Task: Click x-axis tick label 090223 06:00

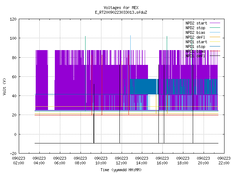Action: click(60, 161)
